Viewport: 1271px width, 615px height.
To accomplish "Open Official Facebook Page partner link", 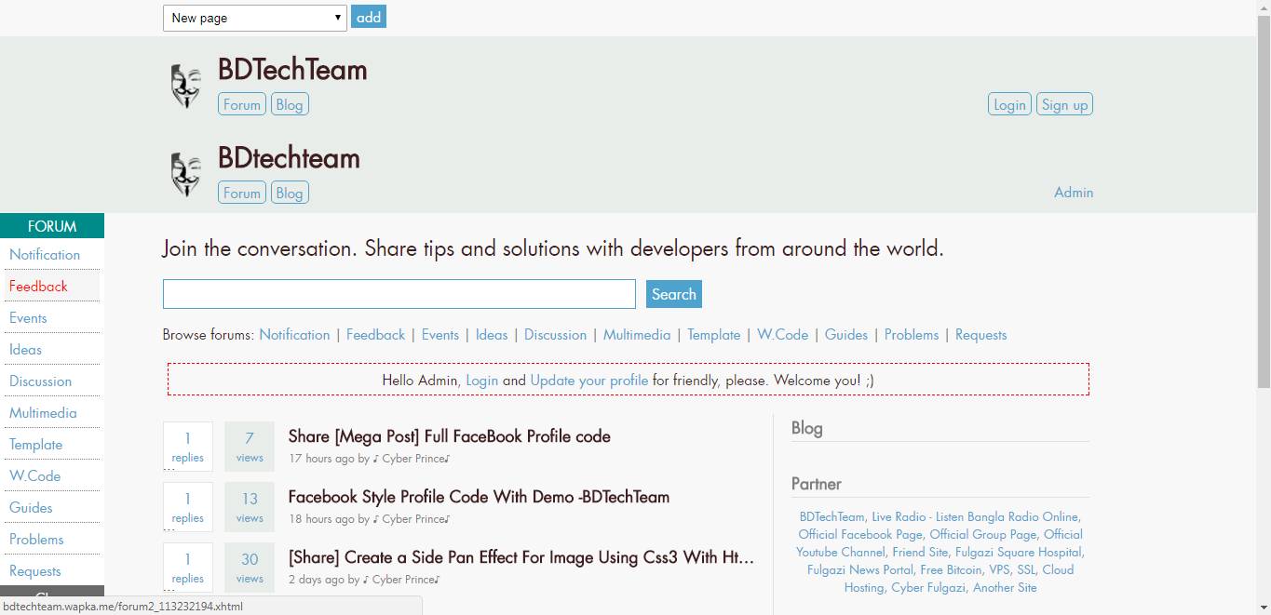I will point(860,534).
